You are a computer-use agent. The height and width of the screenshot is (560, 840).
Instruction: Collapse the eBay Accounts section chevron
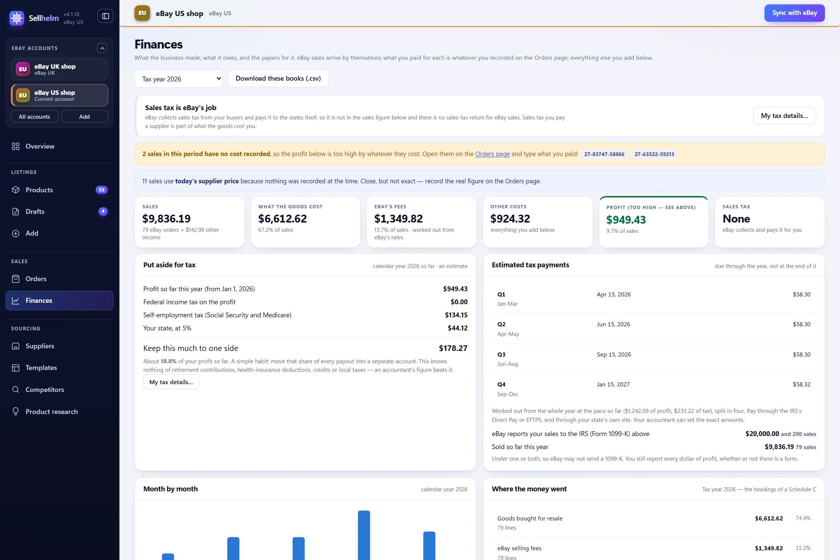102,48
